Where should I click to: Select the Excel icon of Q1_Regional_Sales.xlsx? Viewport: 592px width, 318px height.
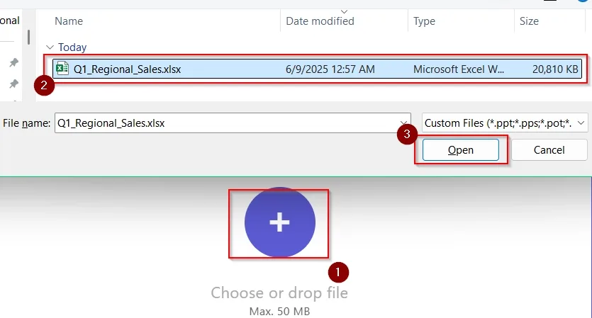(x=62, y=69)
